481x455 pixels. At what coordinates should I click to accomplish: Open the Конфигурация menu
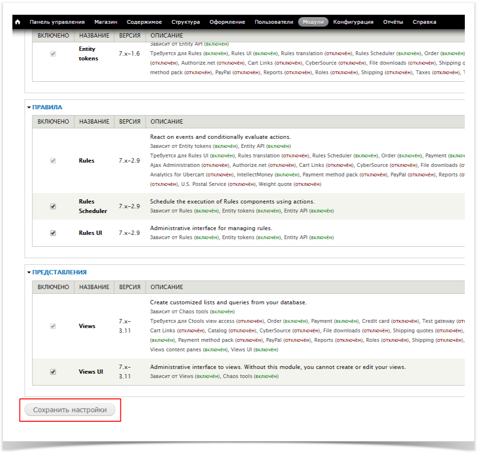click(353, 22)
